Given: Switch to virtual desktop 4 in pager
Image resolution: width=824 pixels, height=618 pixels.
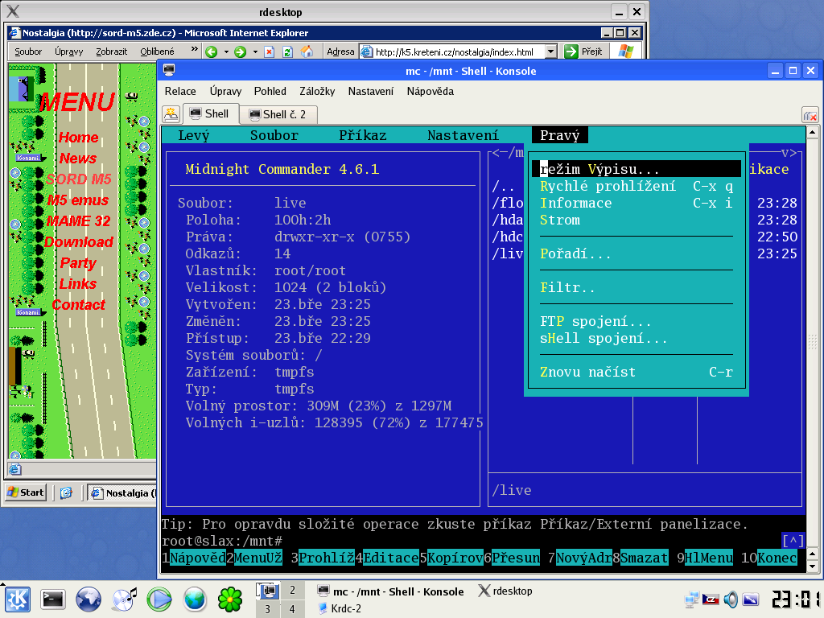Looking at the screenshot, I should point(292,609).
